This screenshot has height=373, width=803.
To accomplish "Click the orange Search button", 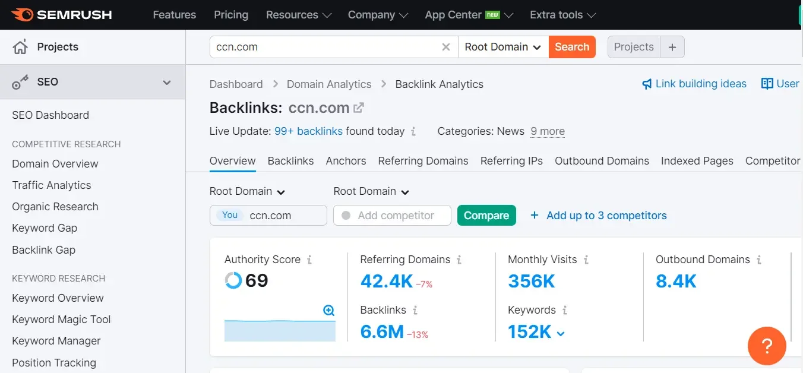I will pyautogui.click(x=572, y=47).
